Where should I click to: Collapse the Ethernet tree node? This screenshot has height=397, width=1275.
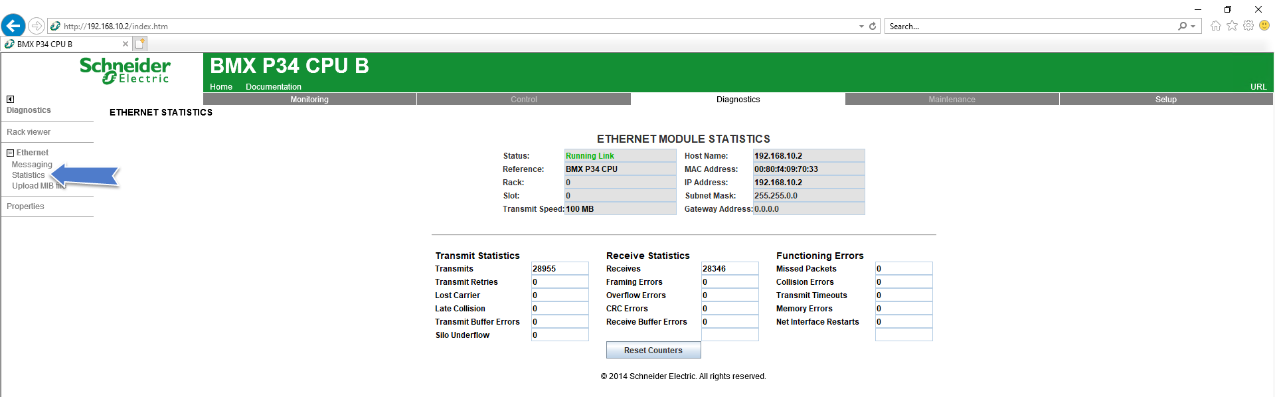10,153
